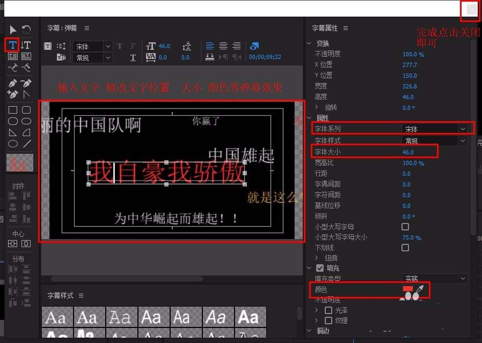
Task: Open the 字幕 panel menu
Action: [x=86, y=29]
